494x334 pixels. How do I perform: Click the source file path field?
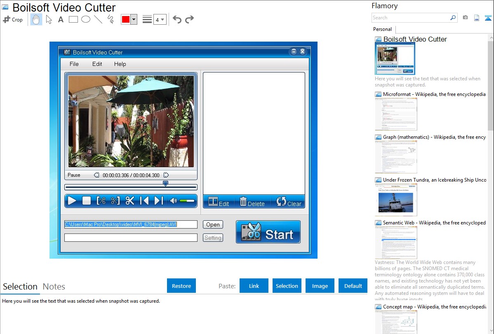coord(131,224)
